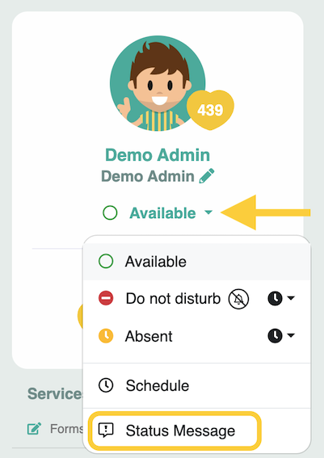Screen dimensions: 324x458
Task: Click the green circle next to current Available status
Action: tap(110, 212)
